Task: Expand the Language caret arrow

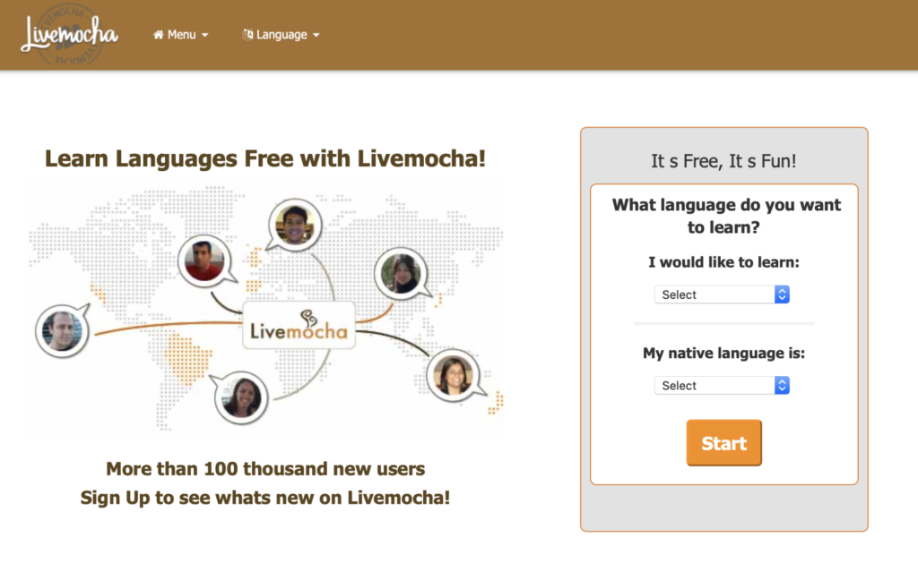Action: coord(316,35)
